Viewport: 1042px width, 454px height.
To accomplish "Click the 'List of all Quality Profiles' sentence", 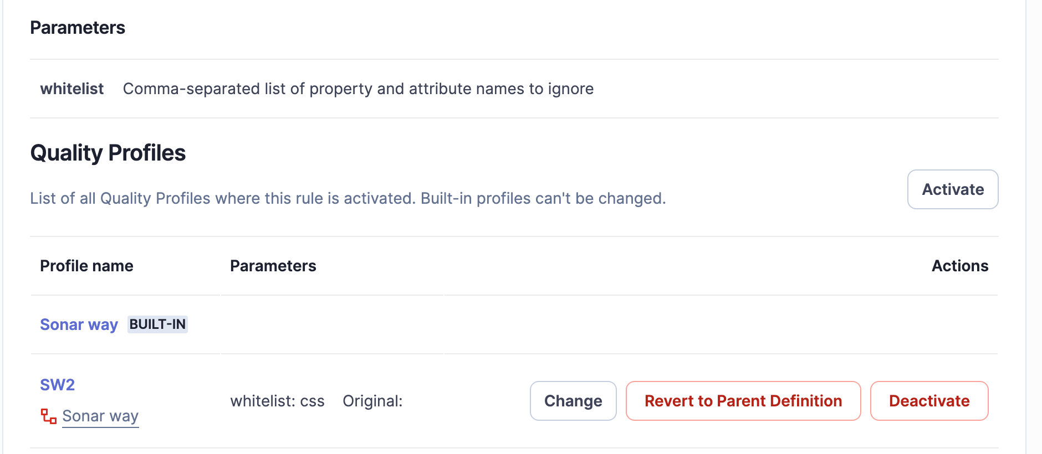I will coord(222,198).
